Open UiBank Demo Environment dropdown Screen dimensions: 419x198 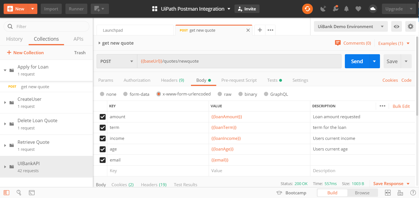[350, 27]
